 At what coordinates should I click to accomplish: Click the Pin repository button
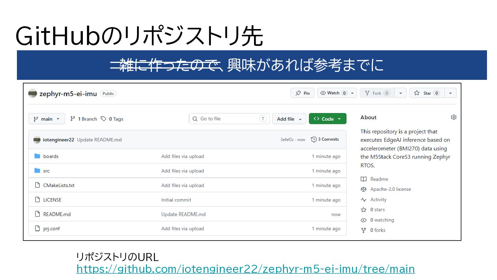tap(302, 93)
